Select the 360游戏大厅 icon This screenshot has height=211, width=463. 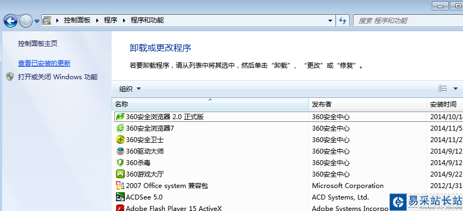click(120, 174)
